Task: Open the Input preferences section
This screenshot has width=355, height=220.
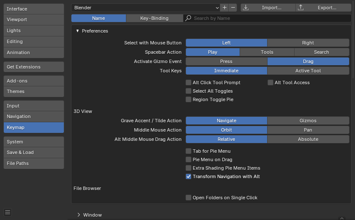Action: (x=34, y=106)
